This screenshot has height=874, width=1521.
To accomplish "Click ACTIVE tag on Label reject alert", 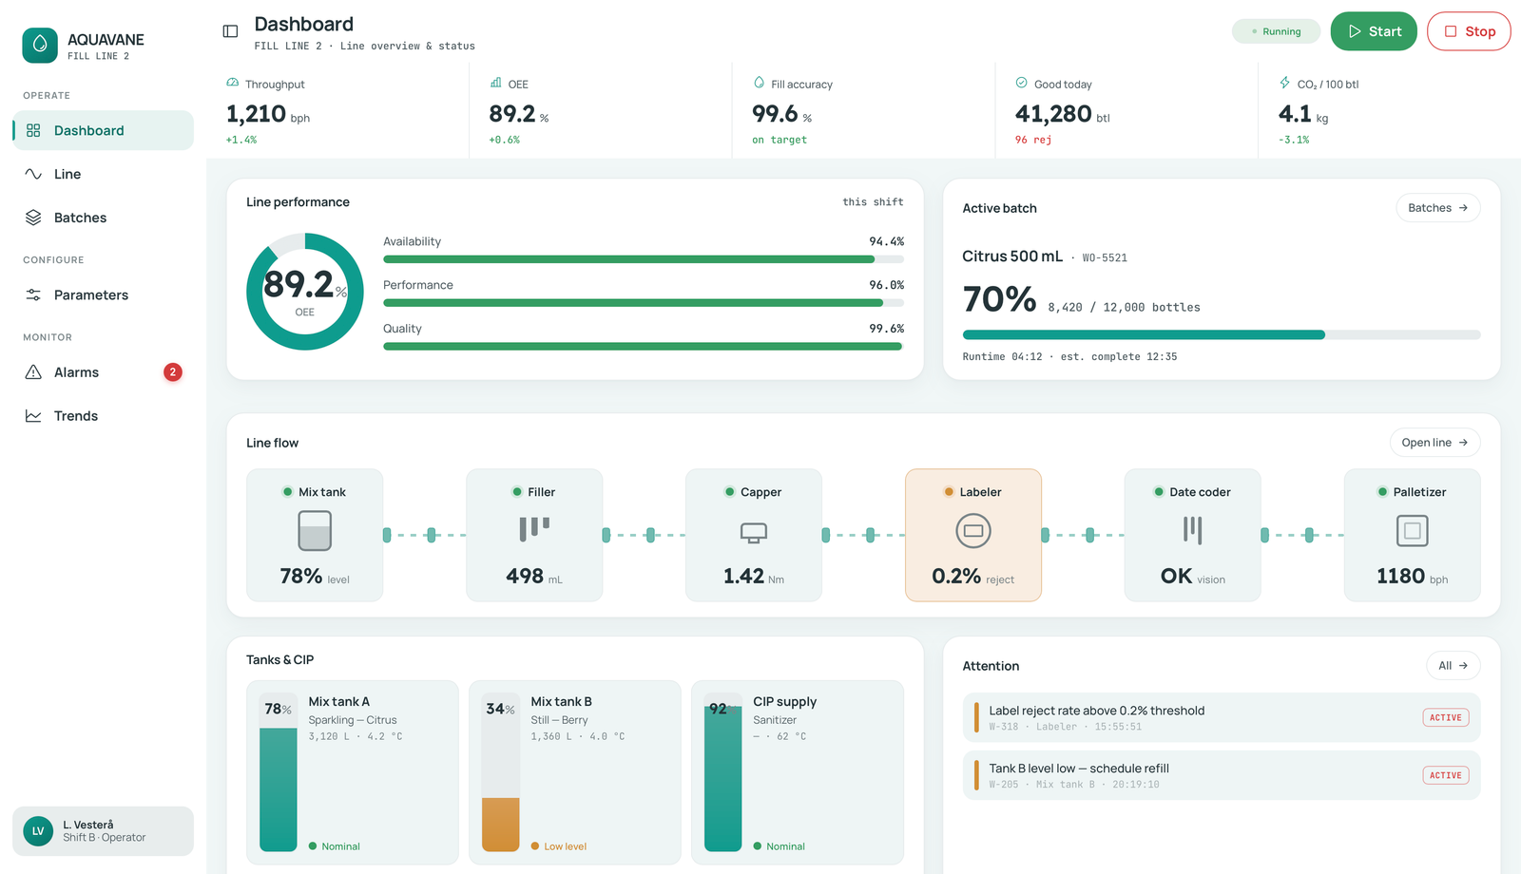I will tap(1445, 717).
